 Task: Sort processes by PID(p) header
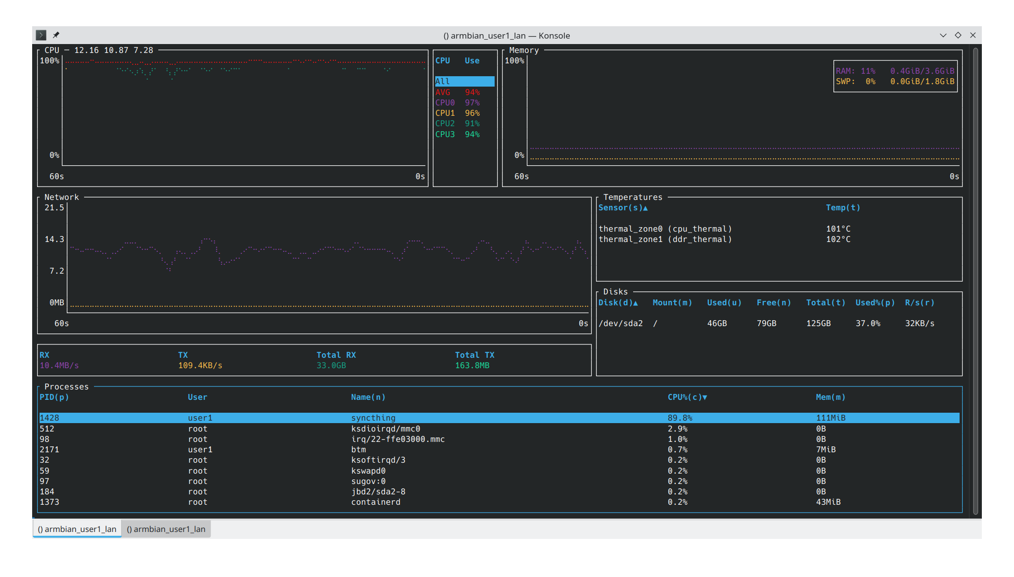pyautogui.click(x=54, y=397)
